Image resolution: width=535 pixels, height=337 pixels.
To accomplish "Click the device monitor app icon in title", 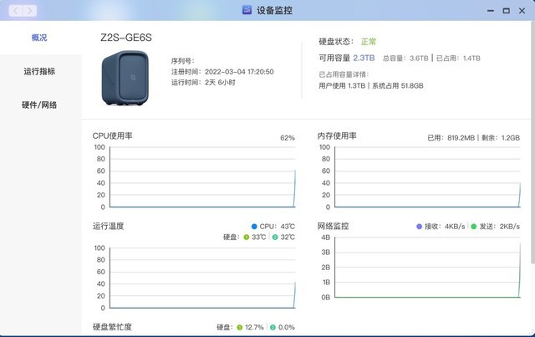I will pyautogui.click(x=247, y=10).
